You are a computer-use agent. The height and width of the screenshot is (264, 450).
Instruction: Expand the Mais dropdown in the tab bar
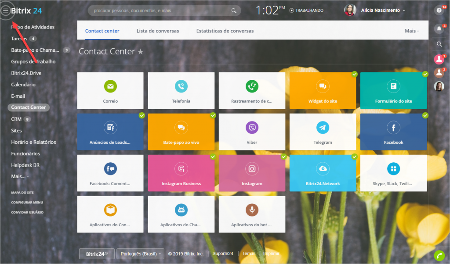pos(412,31)
